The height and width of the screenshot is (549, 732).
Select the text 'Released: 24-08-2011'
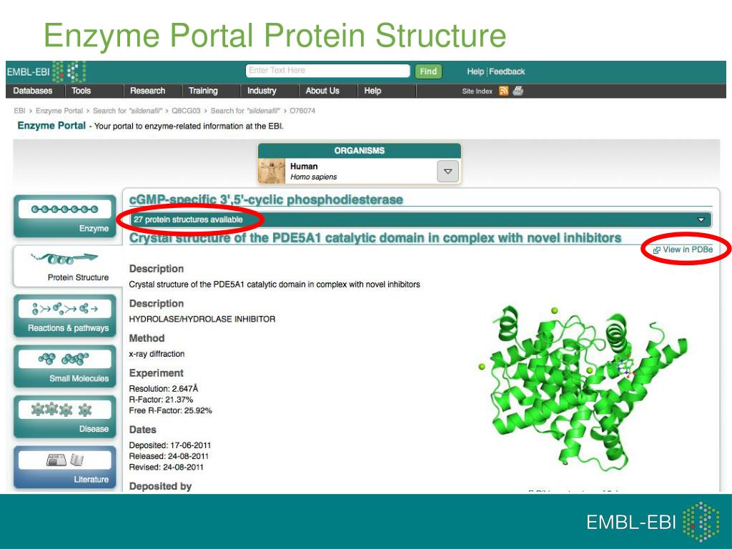tap(169, 456)
